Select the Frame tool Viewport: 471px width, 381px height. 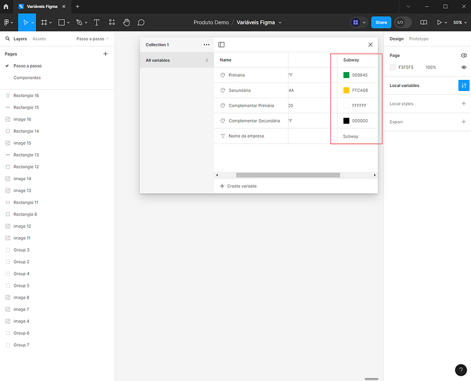tap(44, 22)
